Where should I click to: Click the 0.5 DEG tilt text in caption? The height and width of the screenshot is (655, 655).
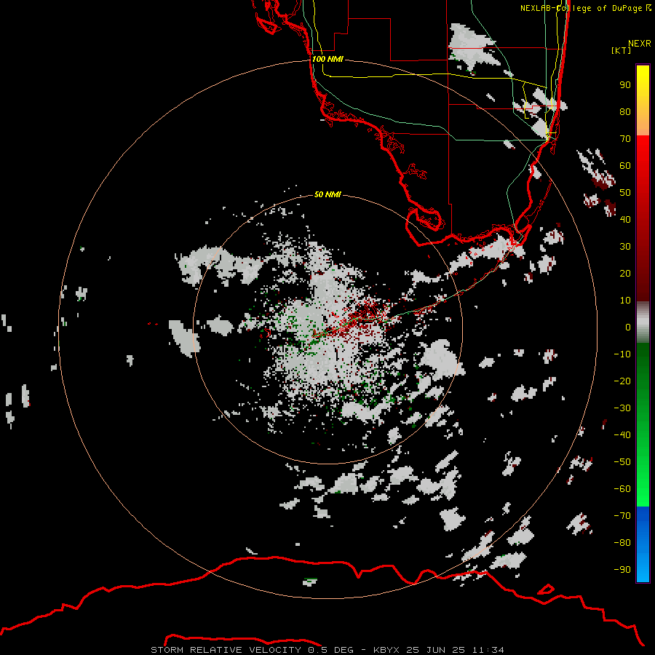click(331, 650)
